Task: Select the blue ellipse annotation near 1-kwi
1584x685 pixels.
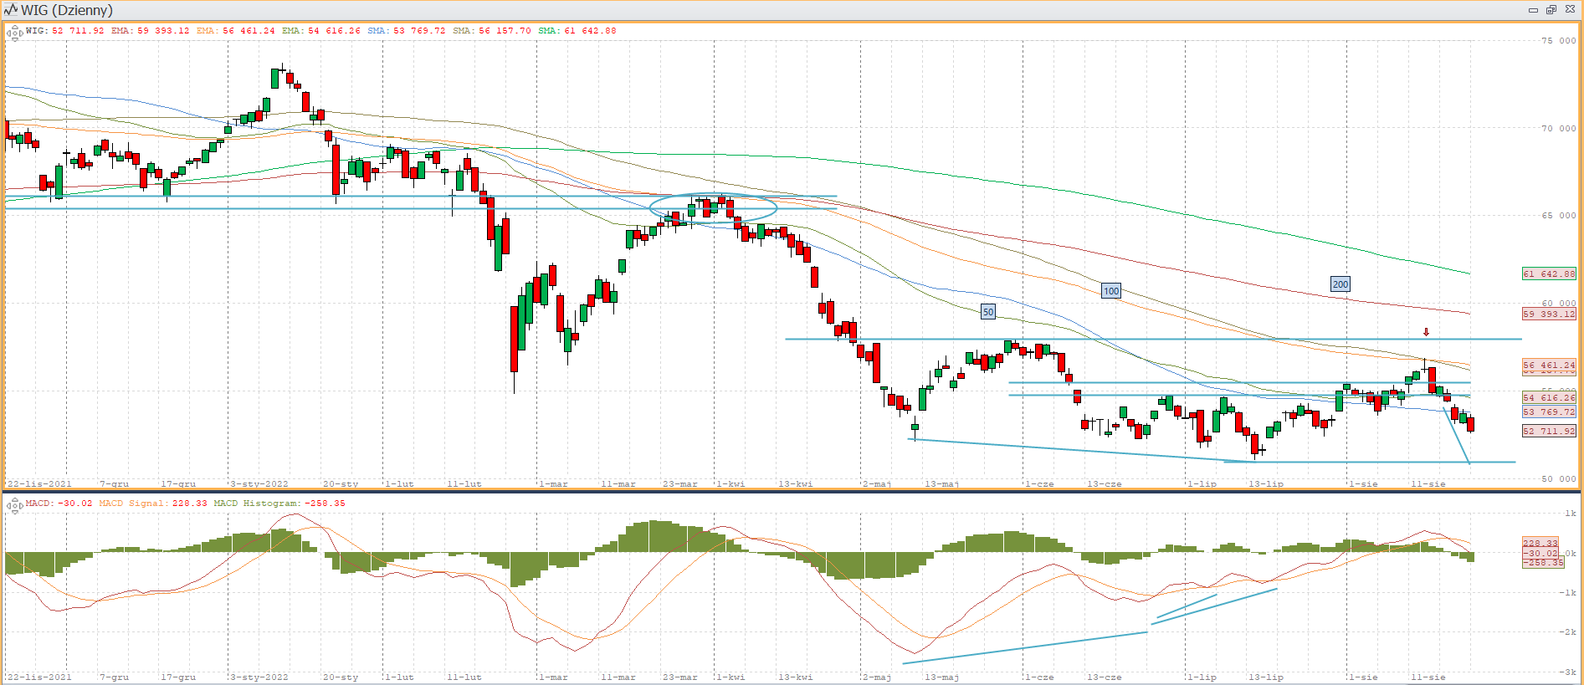Action: [x=713, y=208]
